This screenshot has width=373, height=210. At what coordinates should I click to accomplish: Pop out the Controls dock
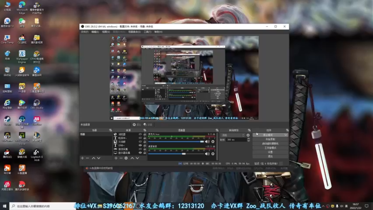coord(287,130)
